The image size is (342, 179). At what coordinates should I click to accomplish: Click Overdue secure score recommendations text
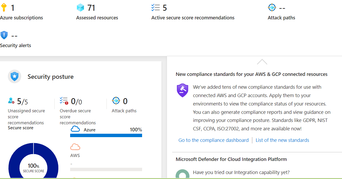pos(78,117)
